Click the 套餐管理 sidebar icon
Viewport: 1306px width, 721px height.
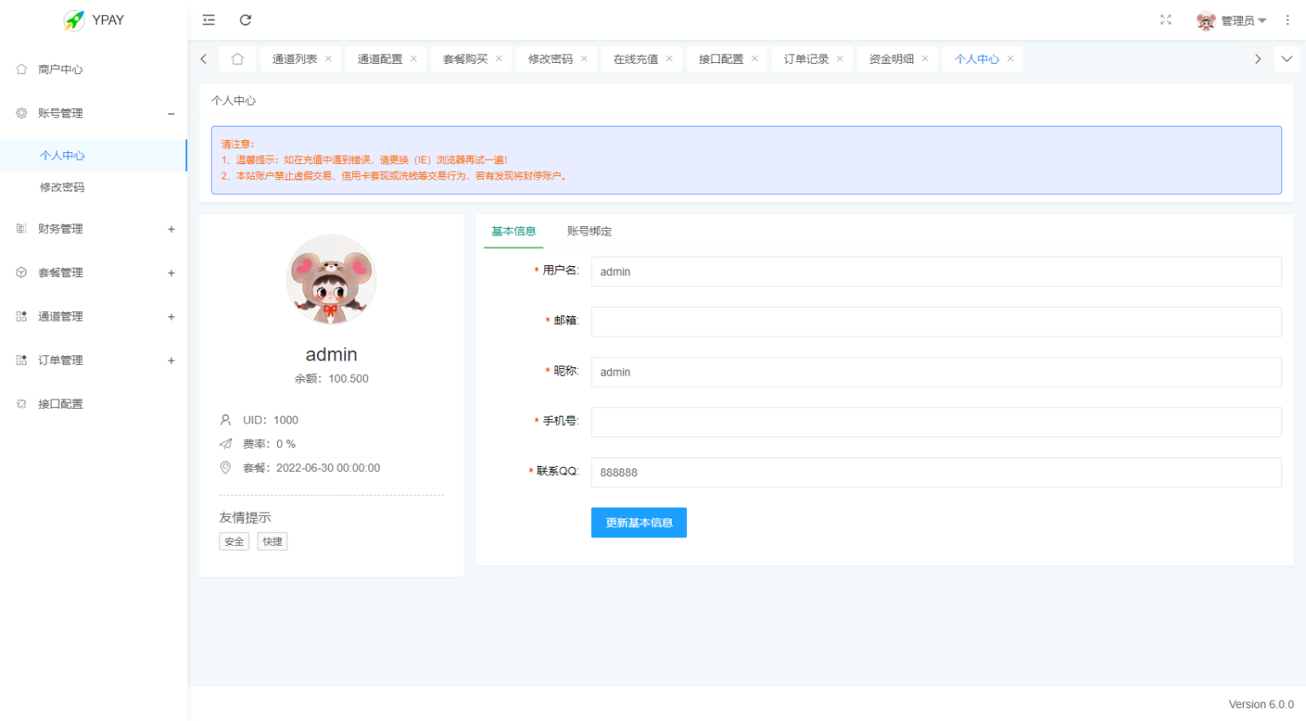pos(20,272)
